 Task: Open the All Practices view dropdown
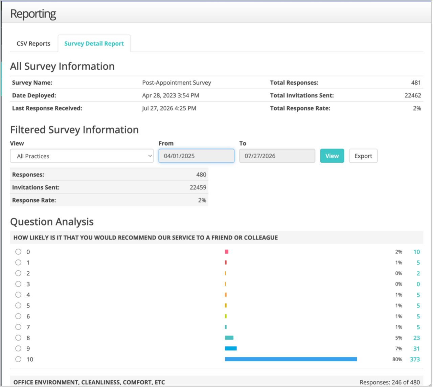coord(82,156)
